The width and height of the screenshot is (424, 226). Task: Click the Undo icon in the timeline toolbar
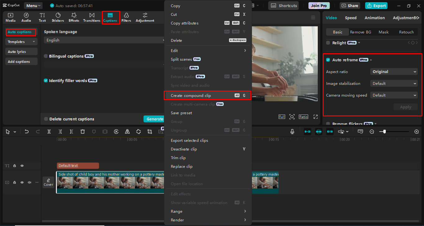click(26, 131)
